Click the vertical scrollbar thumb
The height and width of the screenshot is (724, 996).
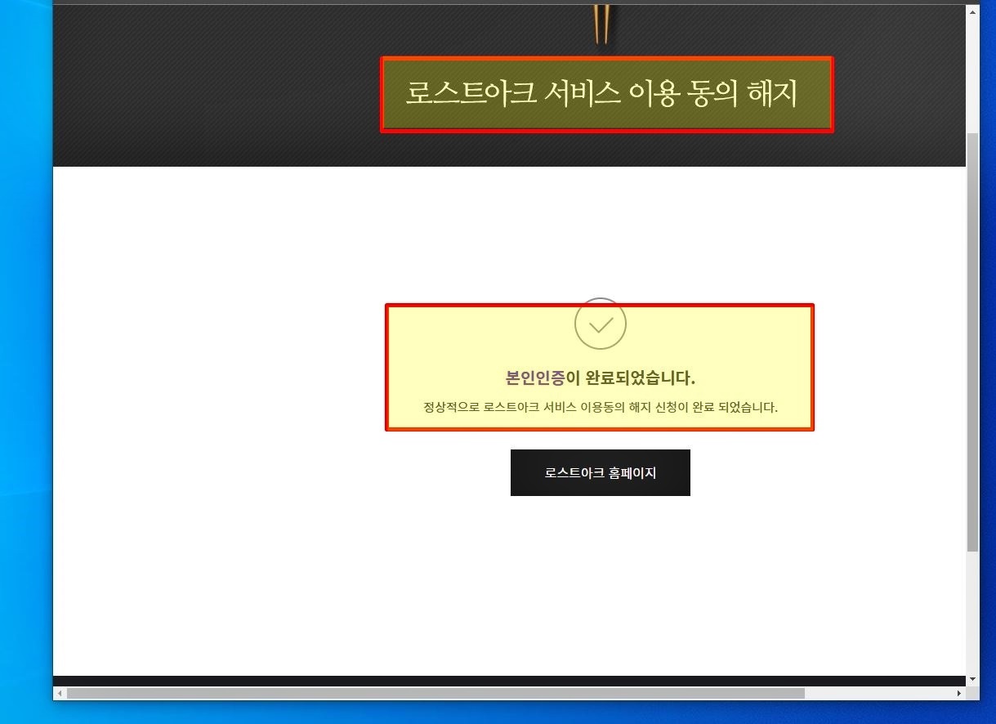(972, 342)
